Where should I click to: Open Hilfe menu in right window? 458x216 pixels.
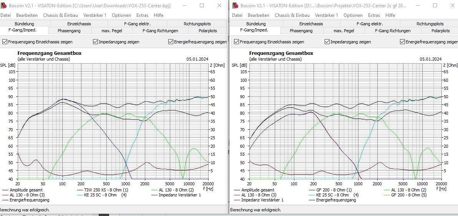point(390,15)
